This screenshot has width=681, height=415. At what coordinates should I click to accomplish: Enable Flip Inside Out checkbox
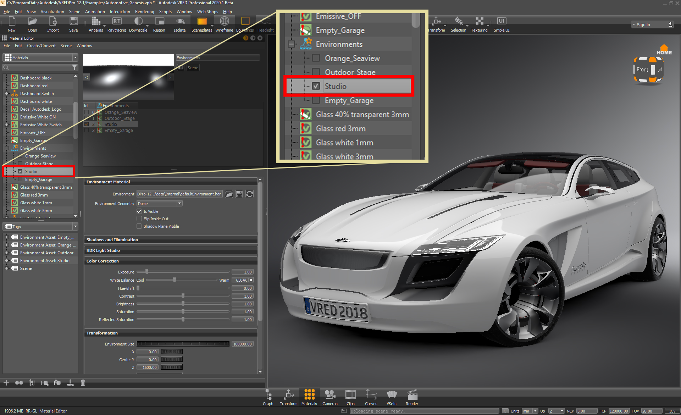click(x=139, y=219)
